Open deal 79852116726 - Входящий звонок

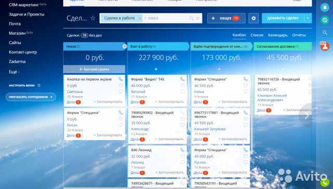click(x=279, y=81)
